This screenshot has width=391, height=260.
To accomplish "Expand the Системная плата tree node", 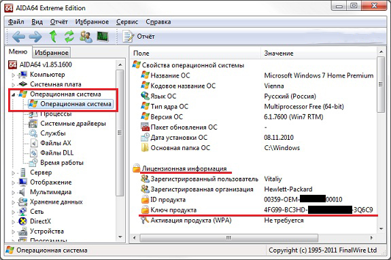I will coord(14,85).
